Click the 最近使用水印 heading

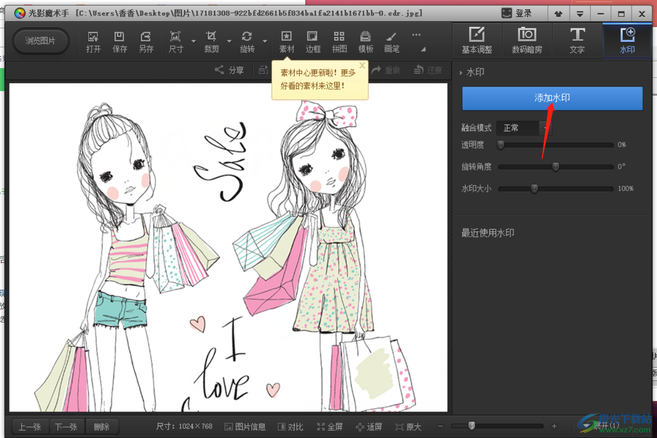tap(488, 233)
